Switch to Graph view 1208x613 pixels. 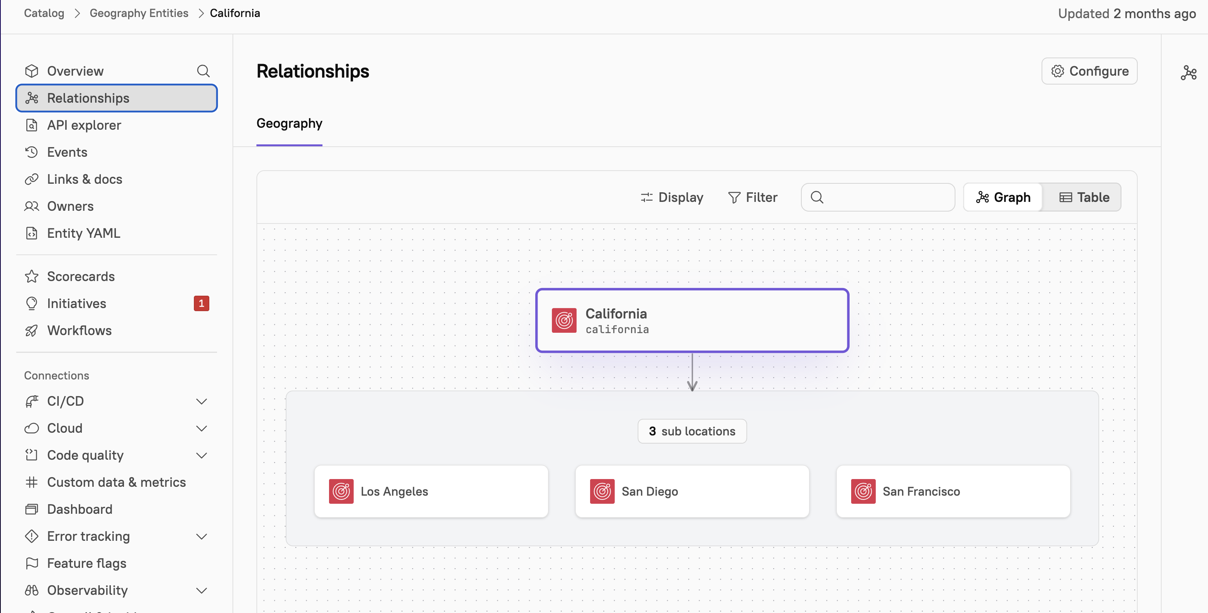[1003, 197]
